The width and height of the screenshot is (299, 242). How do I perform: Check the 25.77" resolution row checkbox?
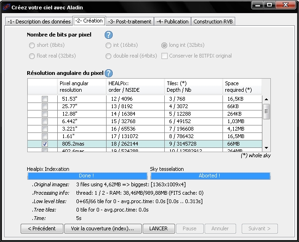45,106
